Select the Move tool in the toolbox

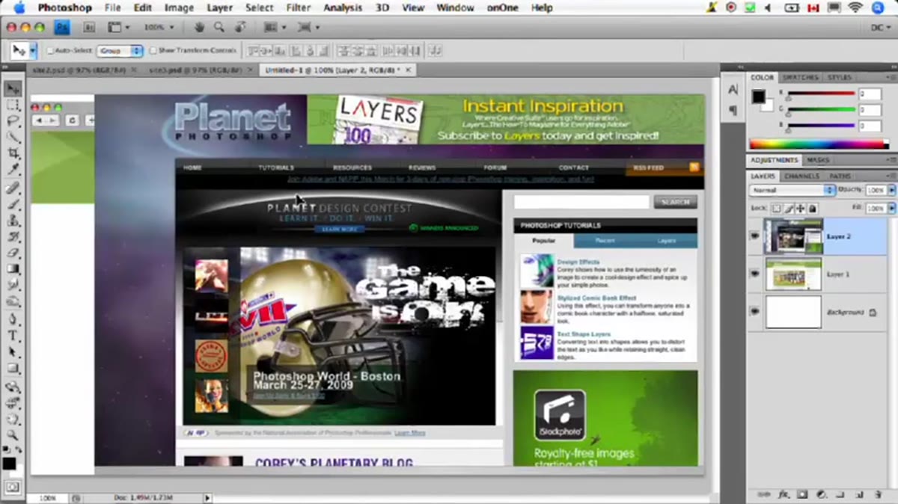(x=13, y=89)
